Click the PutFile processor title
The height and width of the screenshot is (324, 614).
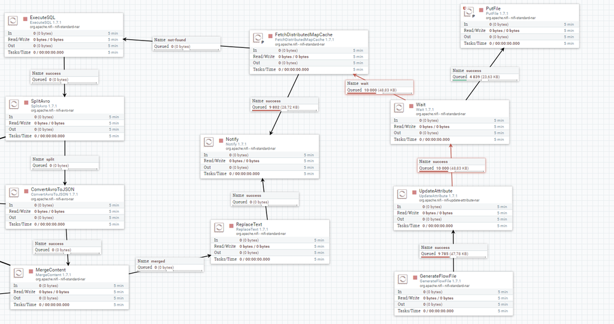(493, 9)
